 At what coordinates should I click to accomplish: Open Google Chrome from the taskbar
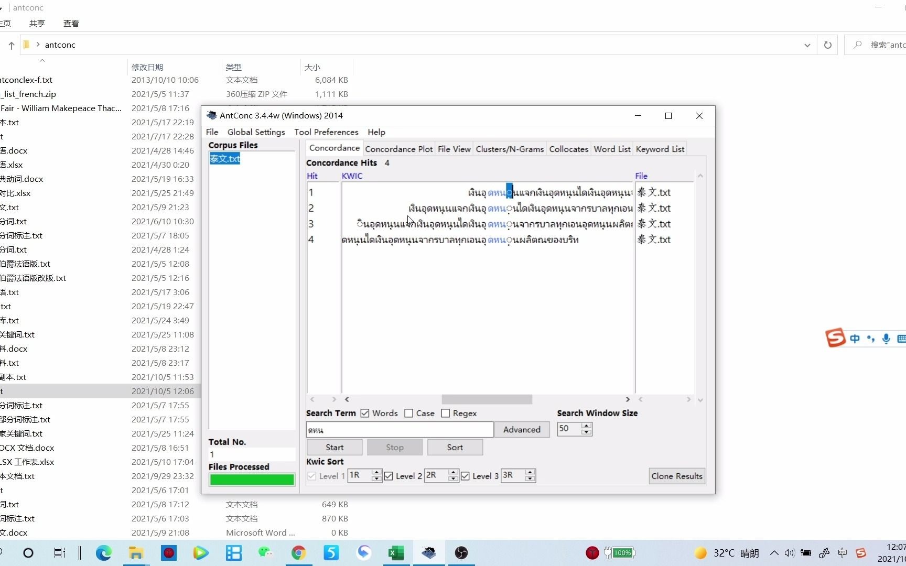(298, 553)
